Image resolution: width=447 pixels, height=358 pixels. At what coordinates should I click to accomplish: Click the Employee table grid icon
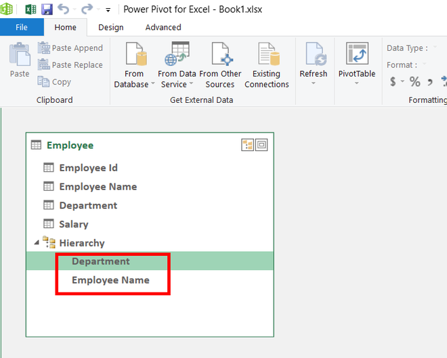coord(36,145)
